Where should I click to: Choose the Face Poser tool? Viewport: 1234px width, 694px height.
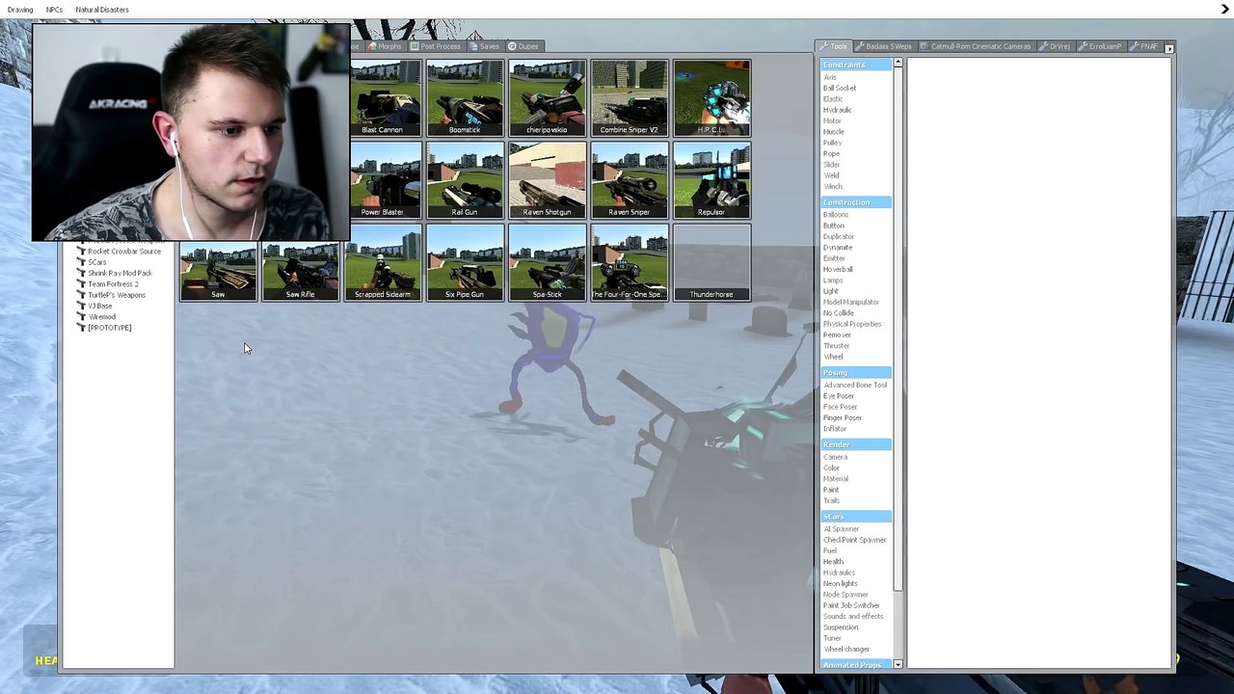840,407
